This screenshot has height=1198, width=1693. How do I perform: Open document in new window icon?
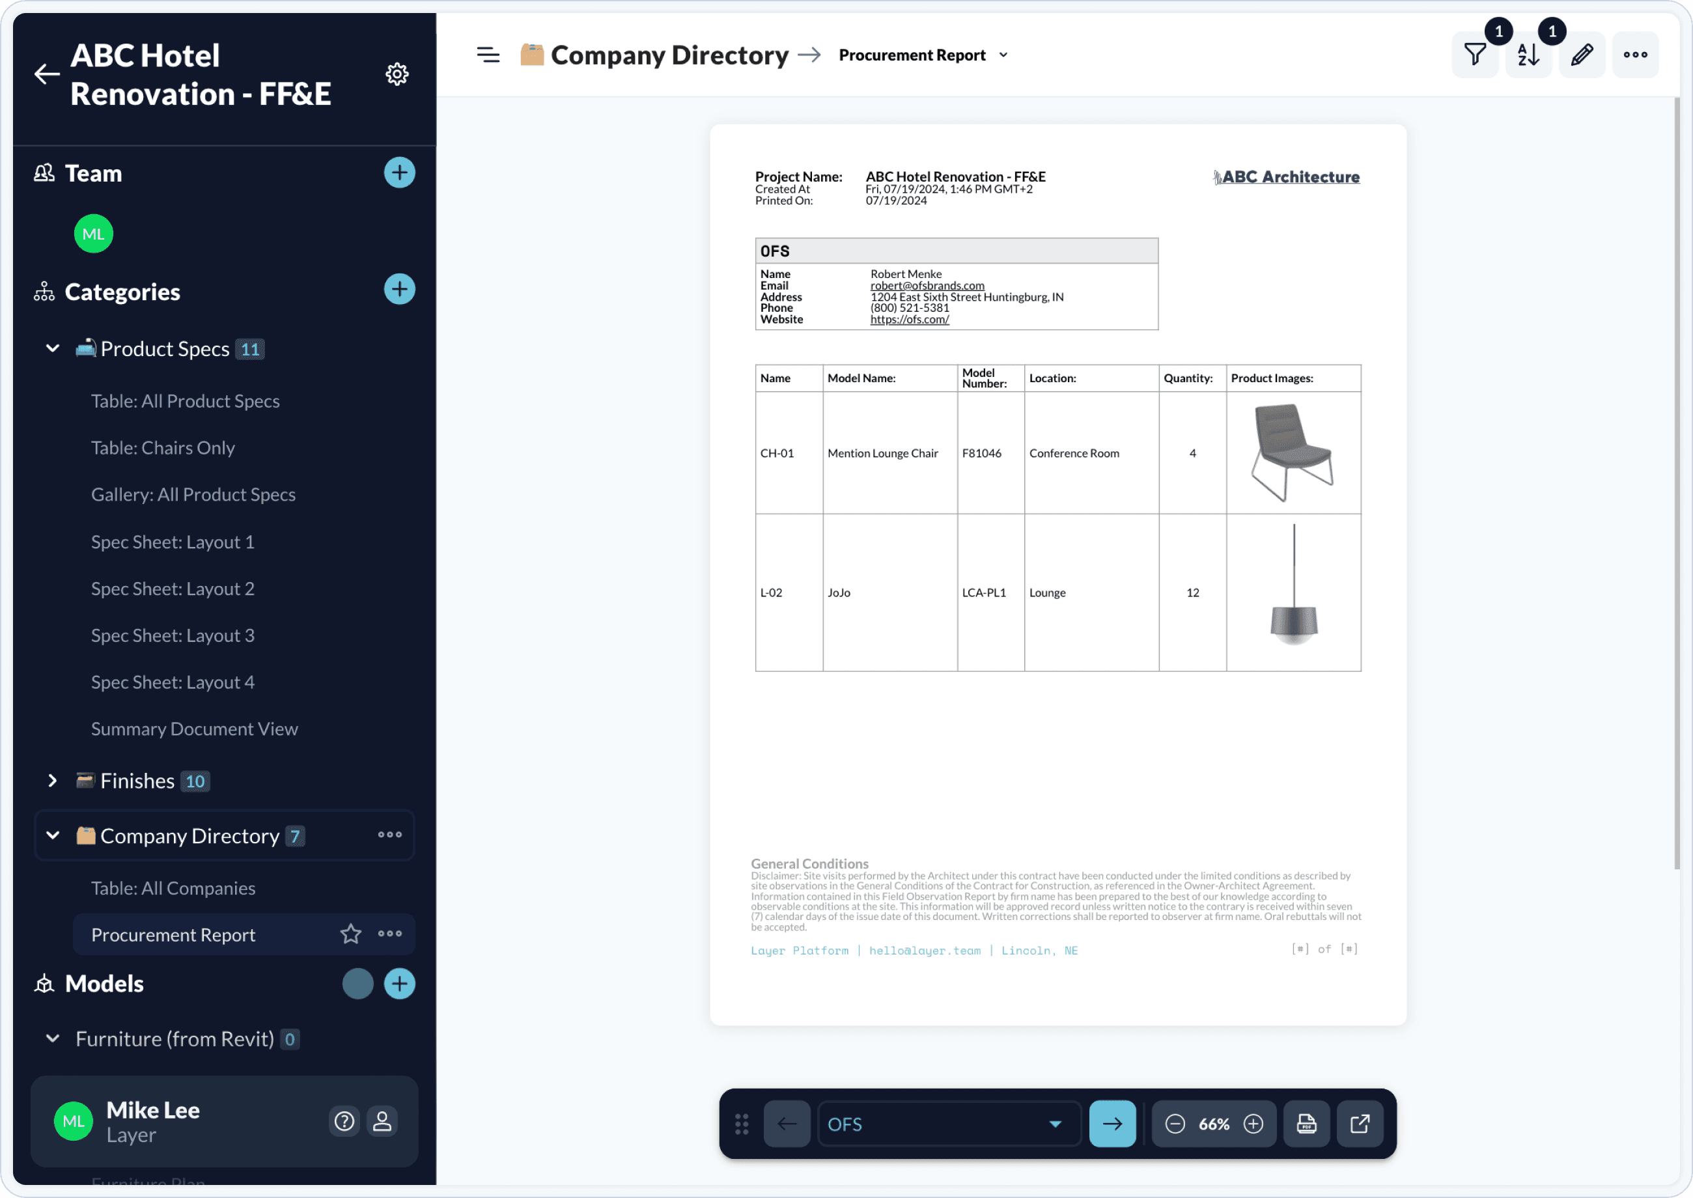[x=1360, y=1124]
